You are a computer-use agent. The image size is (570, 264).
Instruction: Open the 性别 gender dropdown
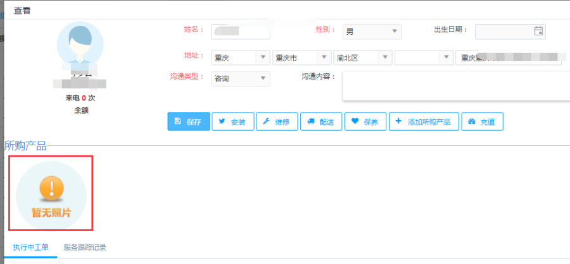point(372,32)
